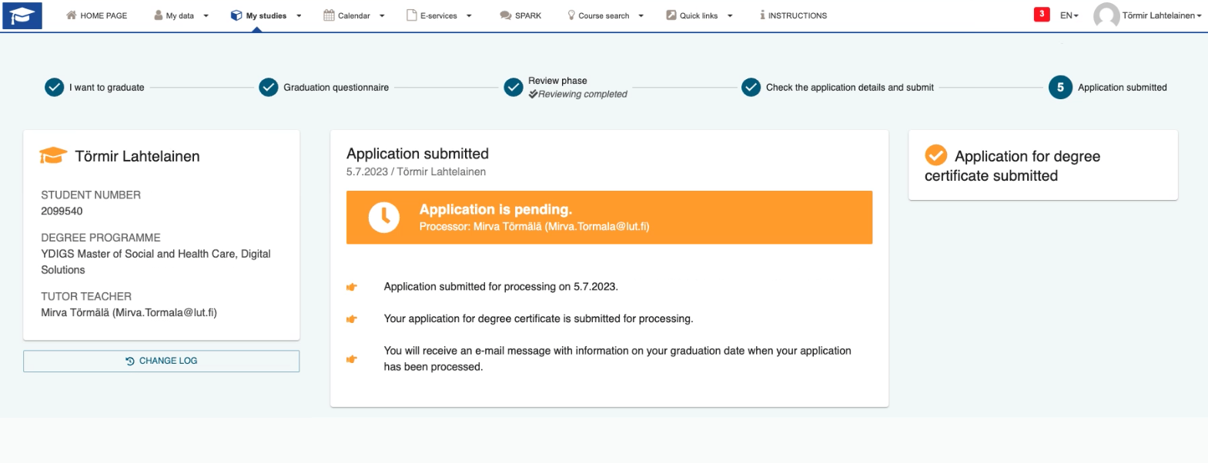Click hand icon beside 'Your application for degree certificate'
Image resolution: width=1208 pixels, height=463 pixels.
point(352,319)
